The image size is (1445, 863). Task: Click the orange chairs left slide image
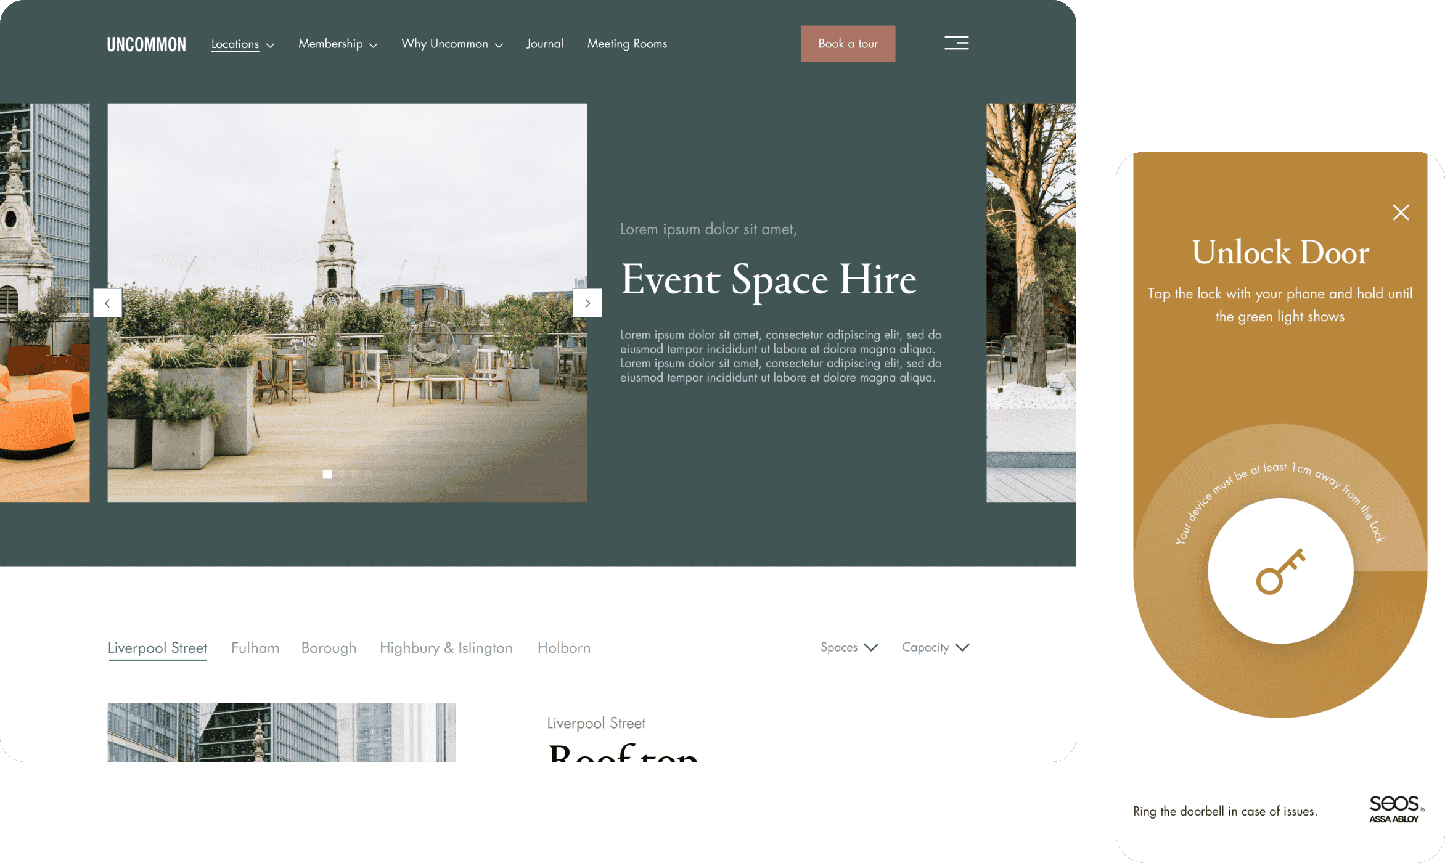pyautogui.click(x=44, y=303)
